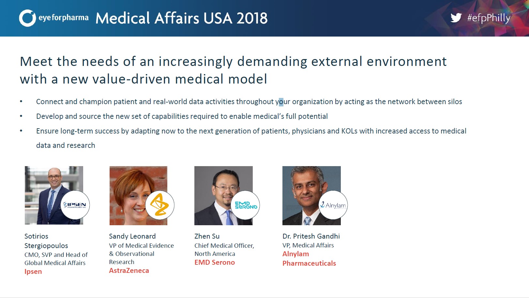Click the Alnylam Pharmaceuticals company name
529x298 pixels.
(x=309, y=259)
